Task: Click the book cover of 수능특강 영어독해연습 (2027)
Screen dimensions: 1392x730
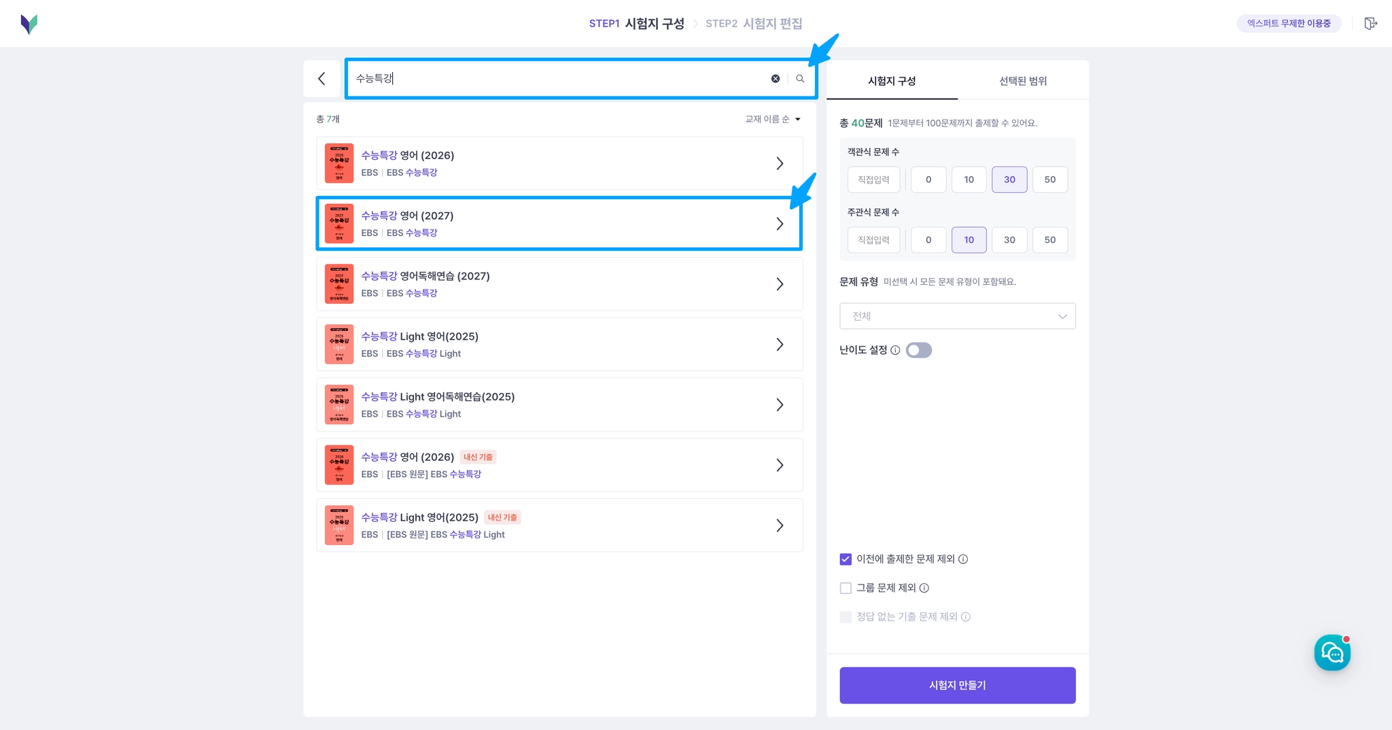Action: (339, 284)
